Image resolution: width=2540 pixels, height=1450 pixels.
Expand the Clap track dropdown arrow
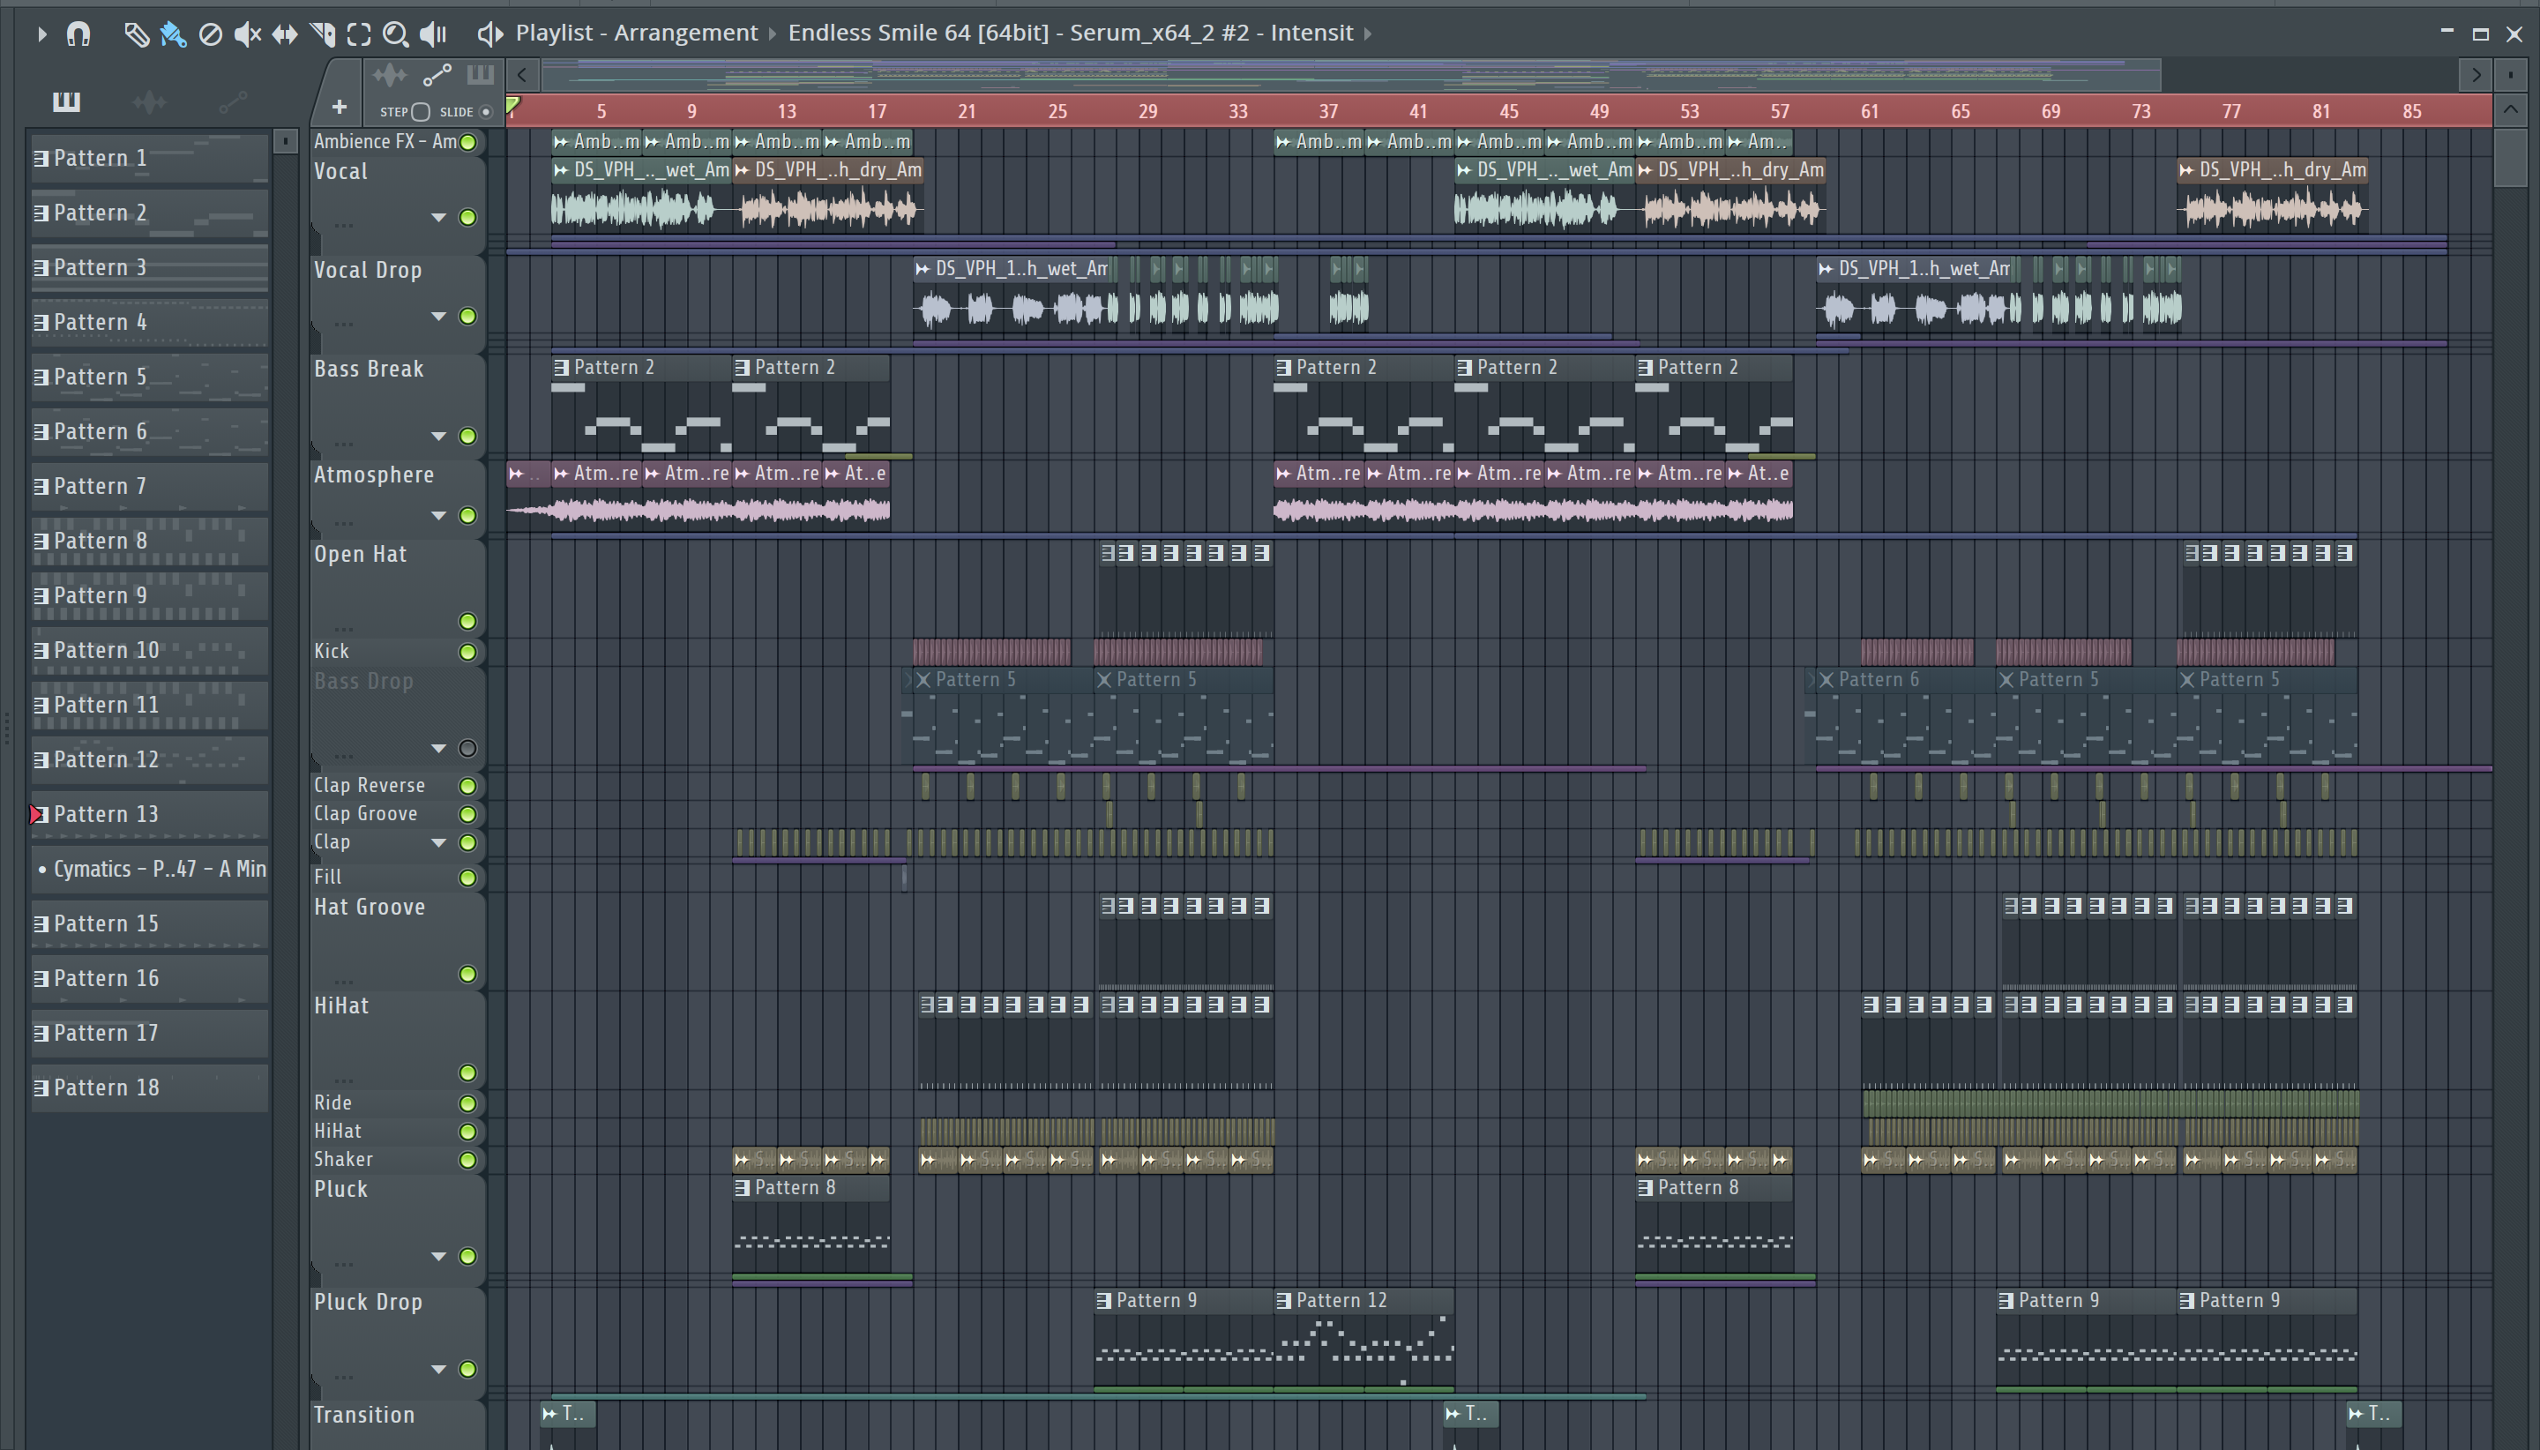pyautogui.click(x=438, y=842)
